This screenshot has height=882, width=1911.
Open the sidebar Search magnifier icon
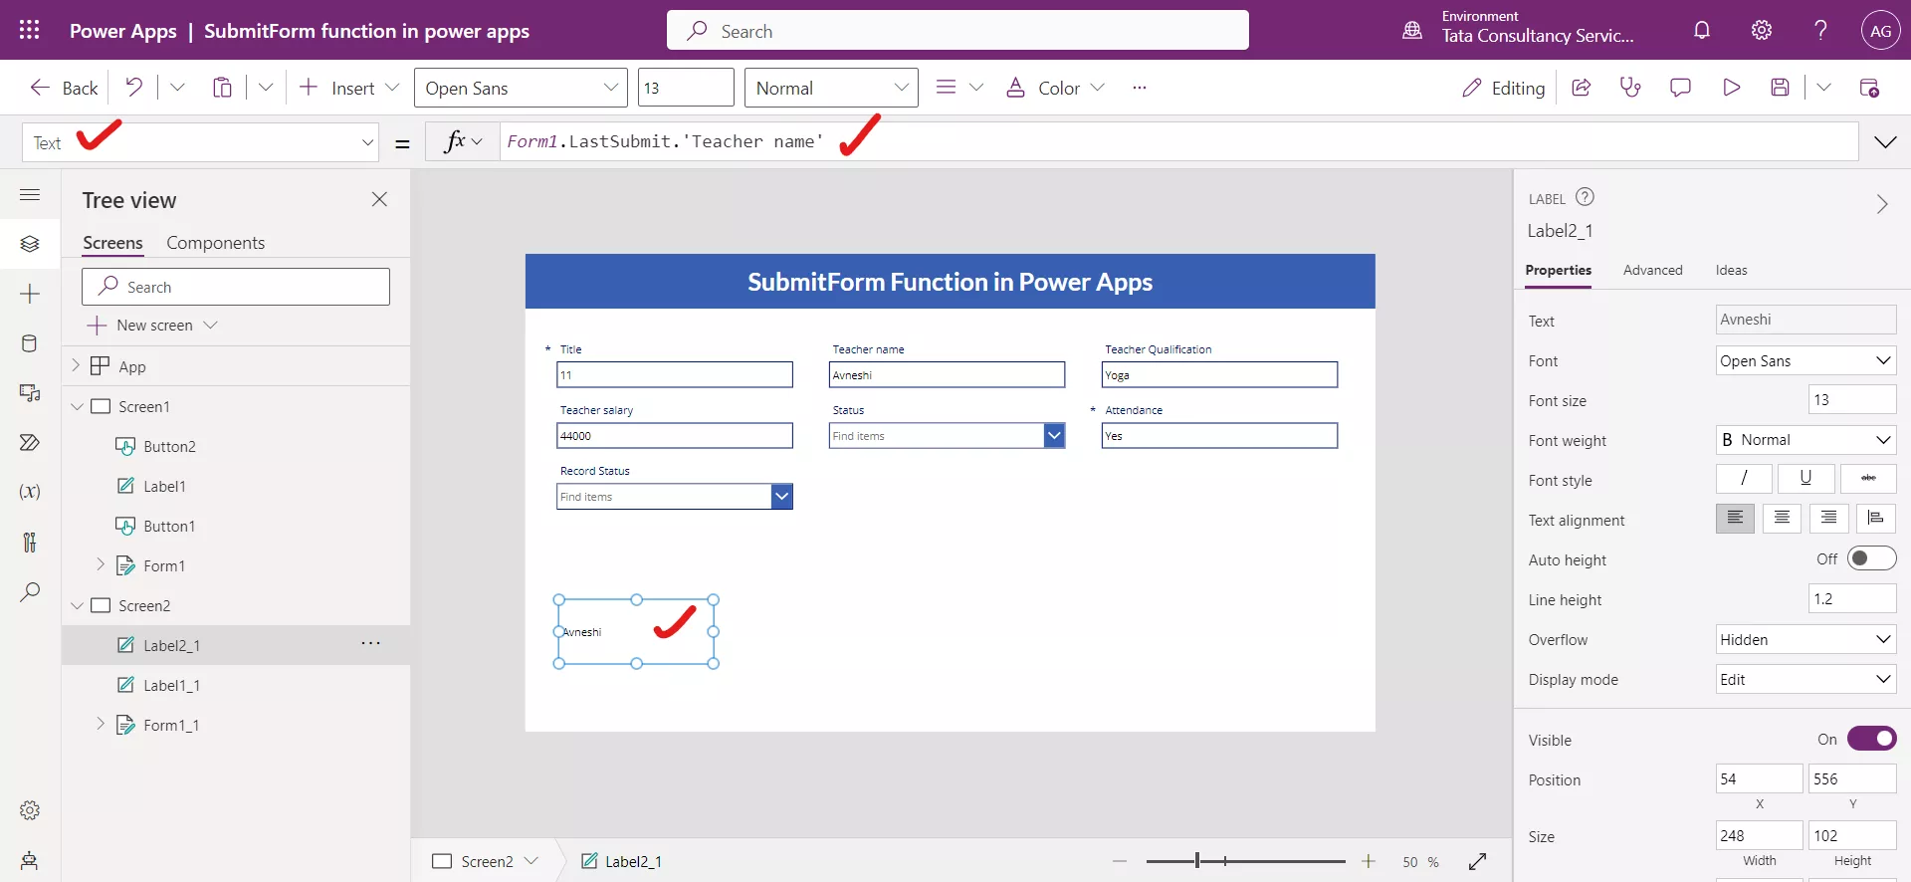(x=30, y=591)
